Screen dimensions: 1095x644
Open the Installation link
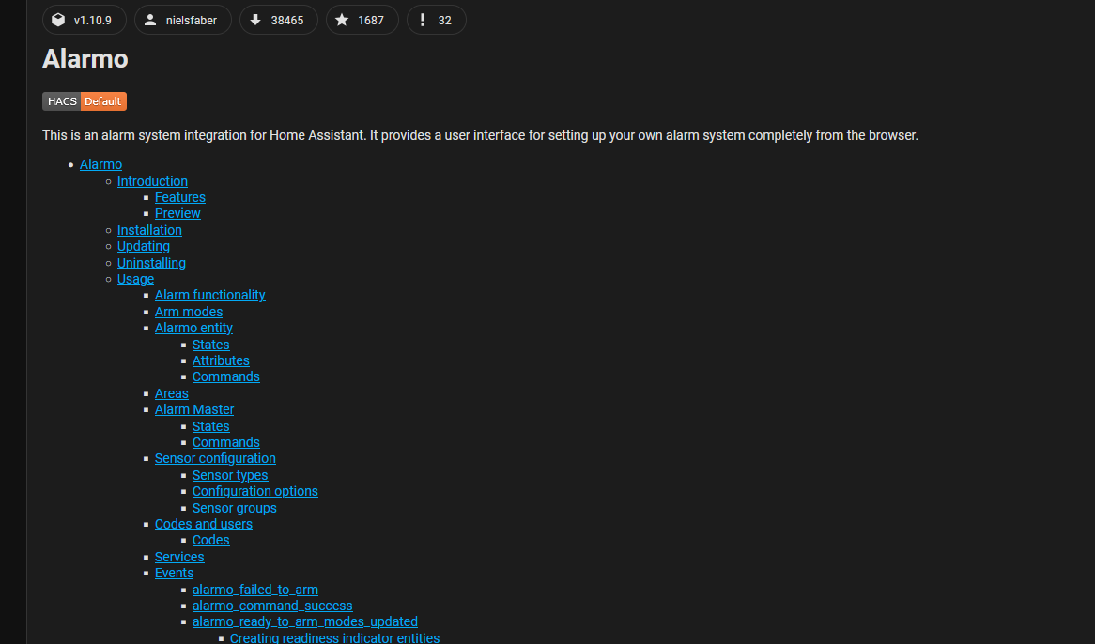(x=149, y=230)
